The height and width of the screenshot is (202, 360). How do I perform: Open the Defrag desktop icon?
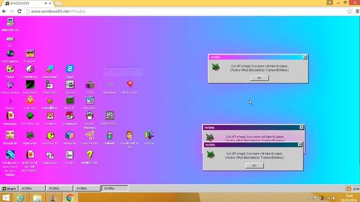[x=149, y=135]
